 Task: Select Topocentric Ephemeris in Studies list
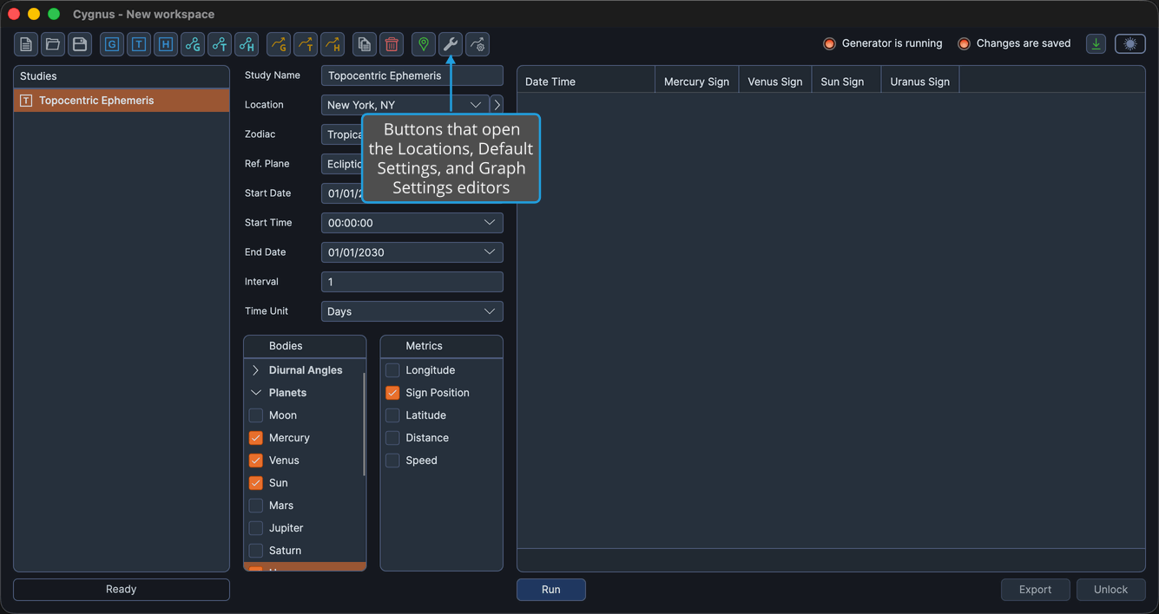point(122,101)
